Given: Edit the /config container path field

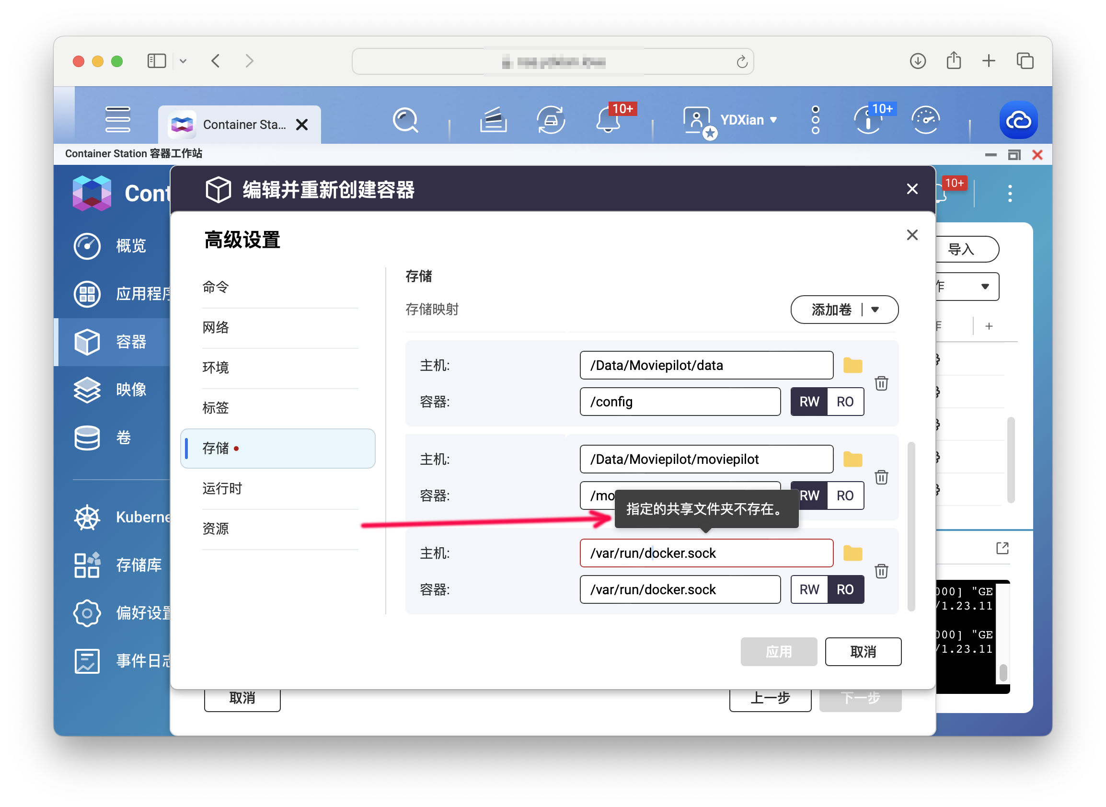Looking at the screenshot, I should (680, 402).
